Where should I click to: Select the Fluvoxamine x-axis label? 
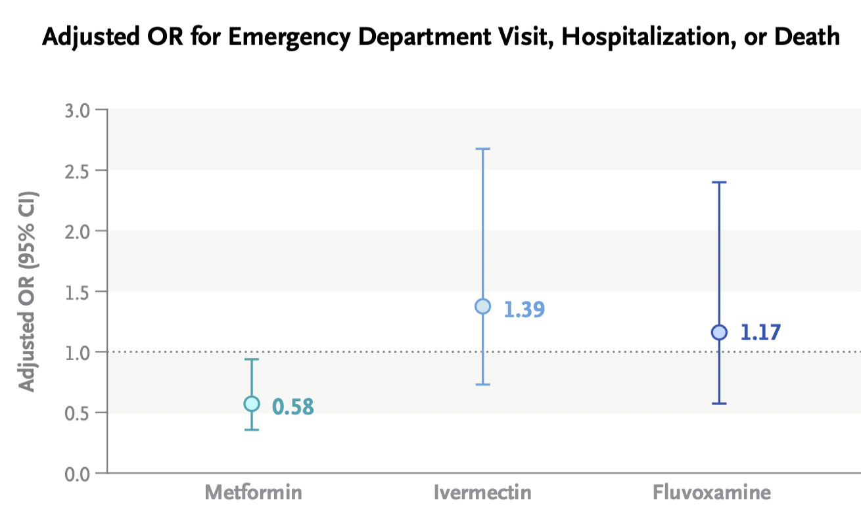pos(712,493)
